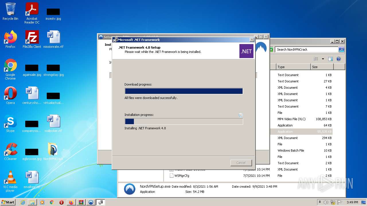
Task: Launch VLC media player shortcut
Action: pos(10,181)
